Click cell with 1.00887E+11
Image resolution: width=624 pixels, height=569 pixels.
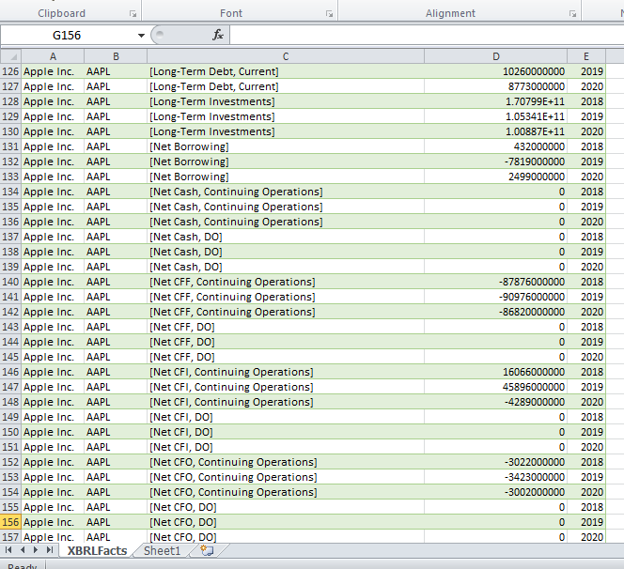tap(496, 131)
